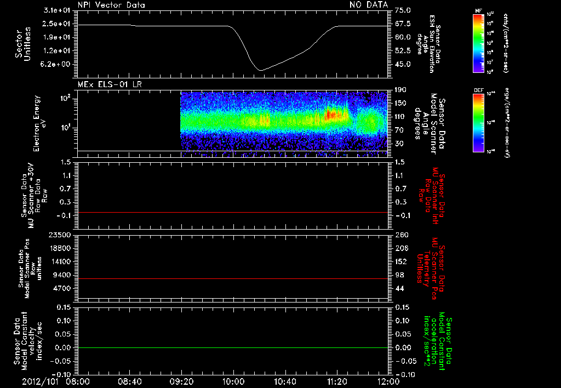Click the 'Electron Energy eV' axis label
The height and width of the screenshot is (388, 561).
click(39, 123)
